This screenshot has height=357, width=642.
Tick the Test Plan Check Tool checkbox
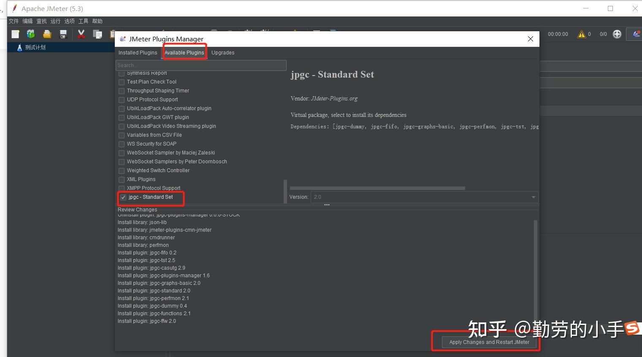pyautogui.click(x=122, y=82)
